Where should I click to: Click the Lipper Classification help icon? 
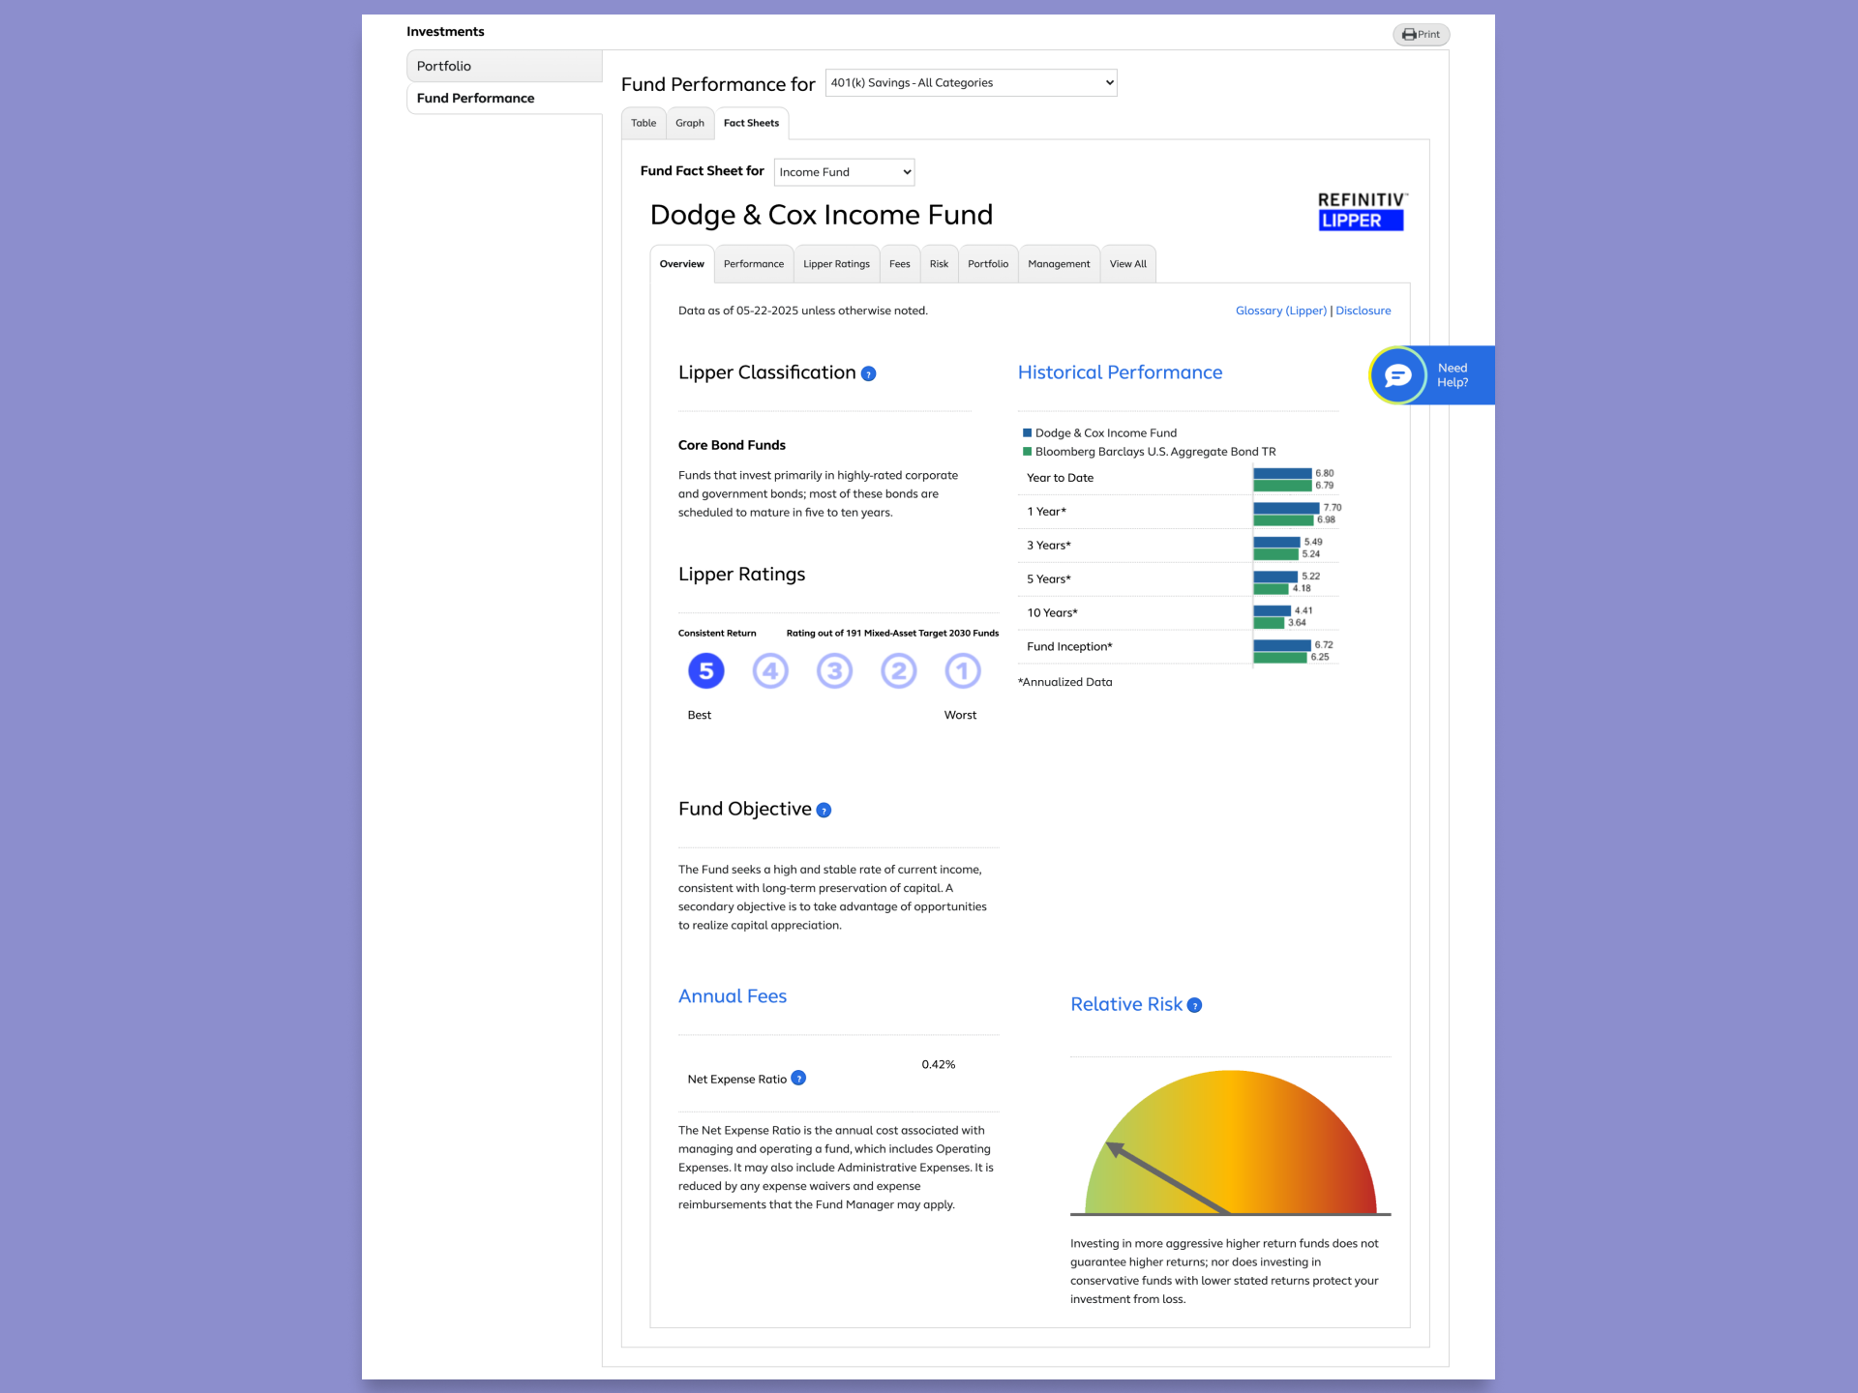(869, 374)
